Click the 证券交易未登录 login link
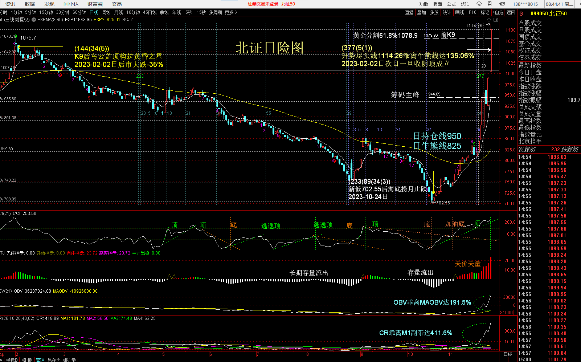This screenshot has height=362, width=581. [x=263, y=4]
